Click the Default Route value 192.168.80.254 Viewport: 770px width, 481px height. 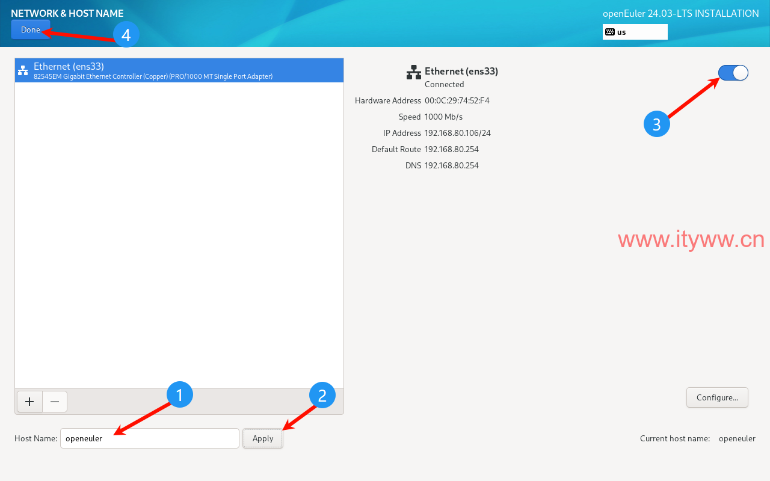point(452,149)
